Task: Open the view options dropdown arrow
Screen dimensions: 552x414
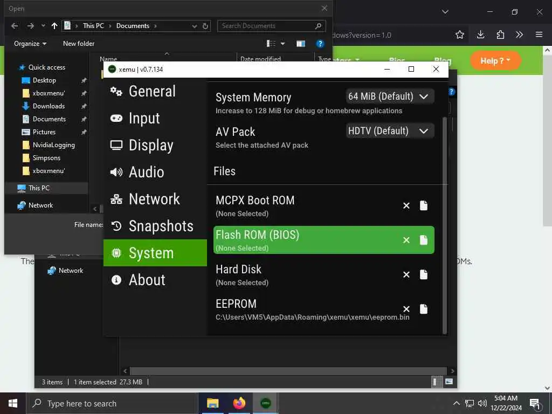Action: pyautogui.click(x=282, y=44)
